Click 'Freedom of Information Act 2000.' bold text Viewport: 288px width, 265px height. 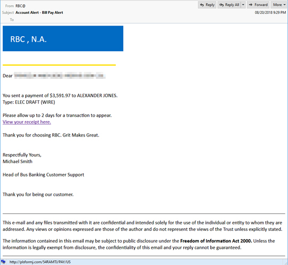(216, 241)
